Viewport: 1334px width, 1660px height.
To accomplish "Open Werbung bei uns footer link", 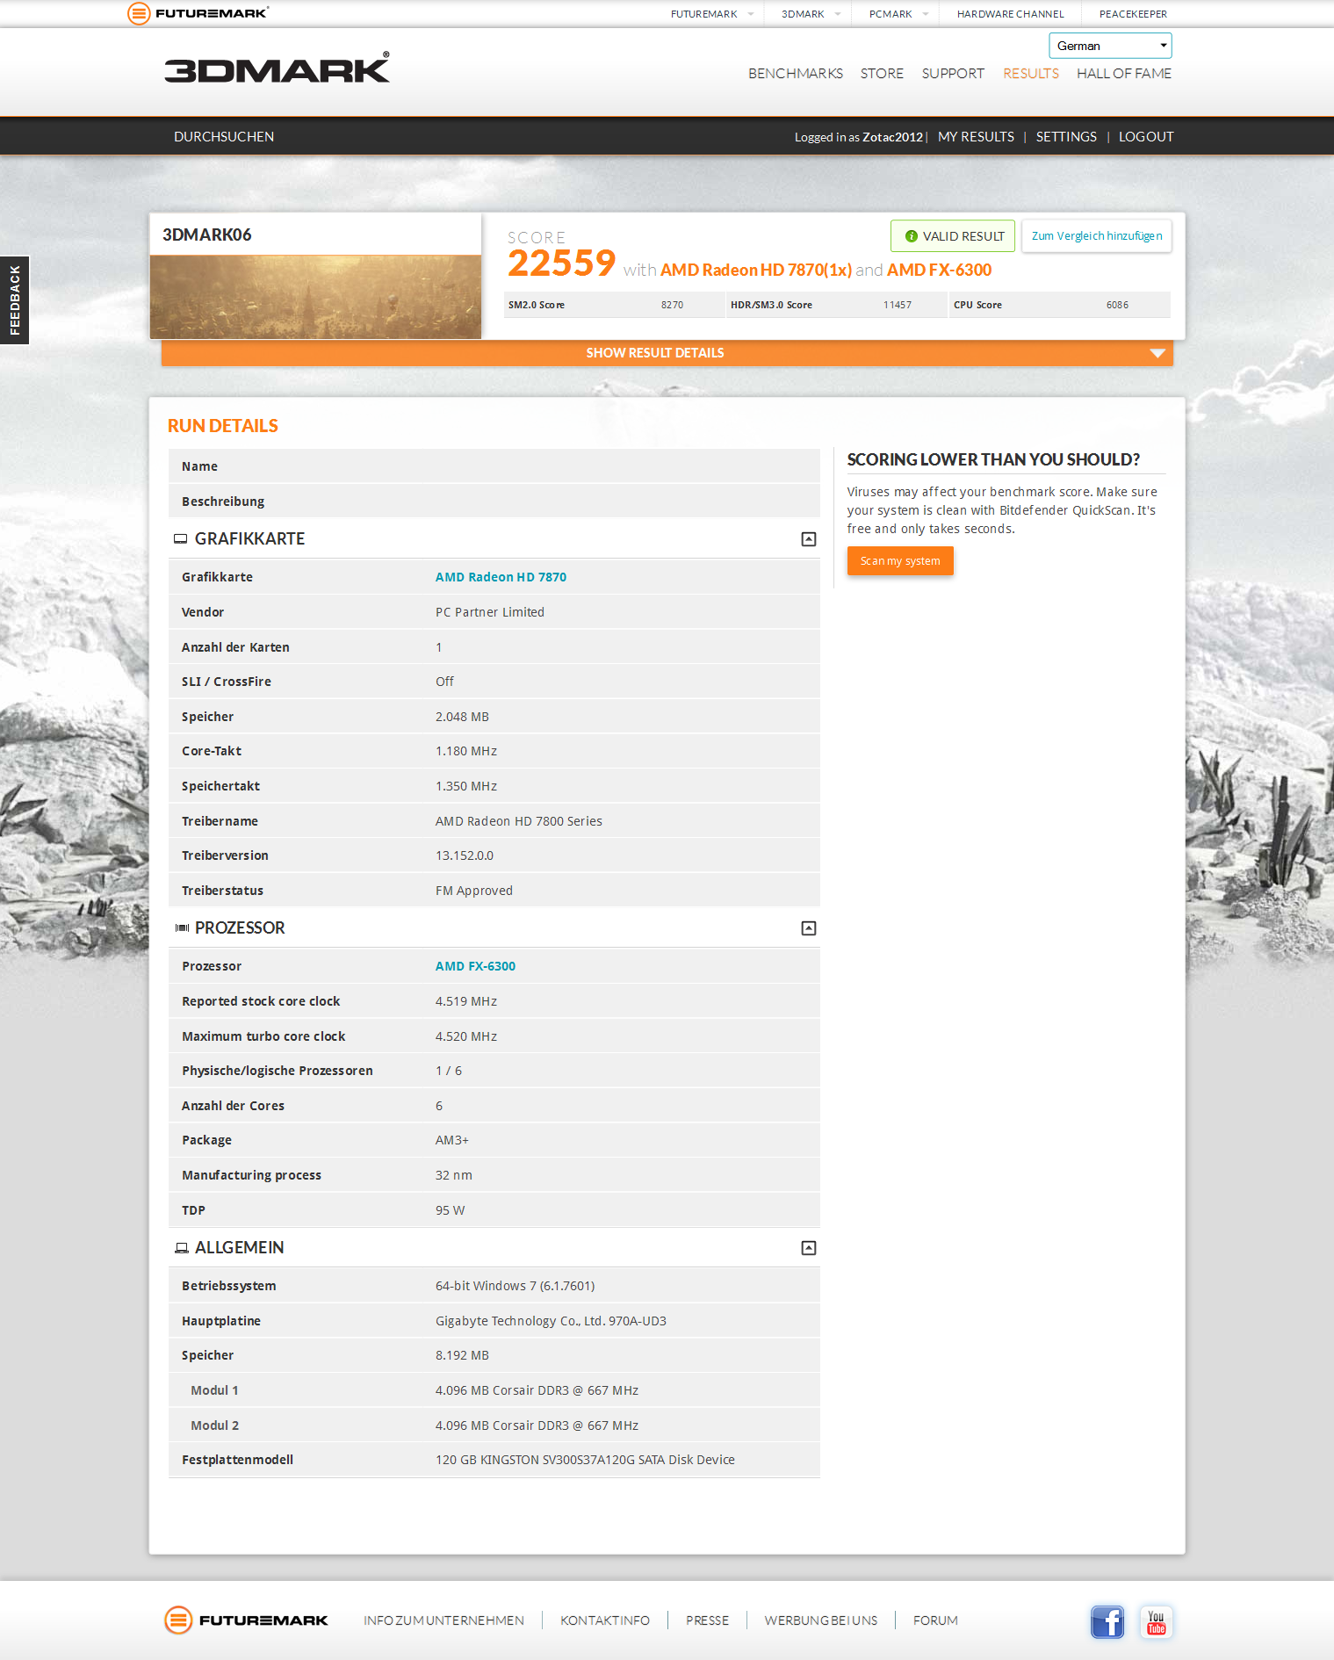I will 821,1620.
